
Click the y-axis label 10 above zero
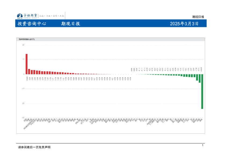[x=23, y=60]
